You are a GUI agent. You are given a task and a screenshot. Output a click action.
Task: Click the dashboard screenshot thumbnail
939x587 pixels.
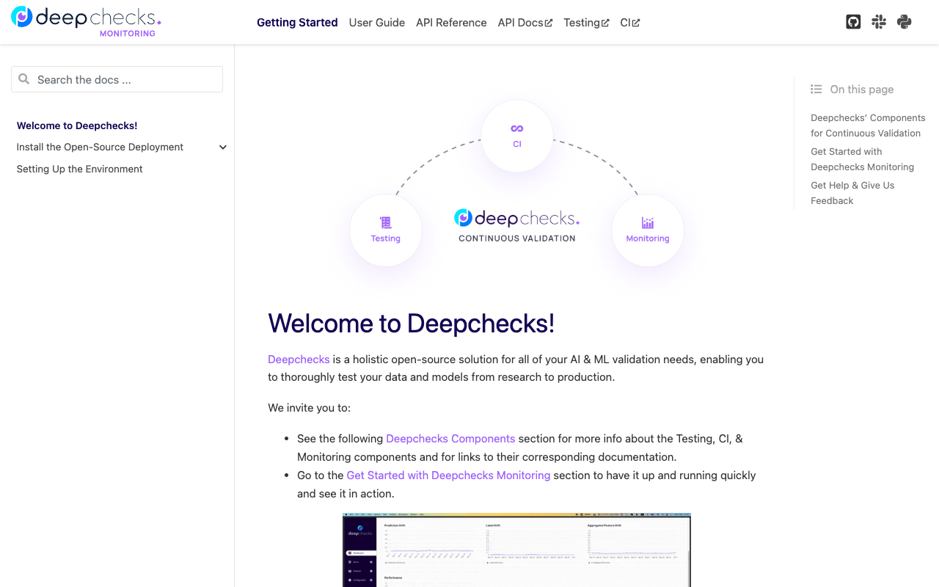coord(516,550)
